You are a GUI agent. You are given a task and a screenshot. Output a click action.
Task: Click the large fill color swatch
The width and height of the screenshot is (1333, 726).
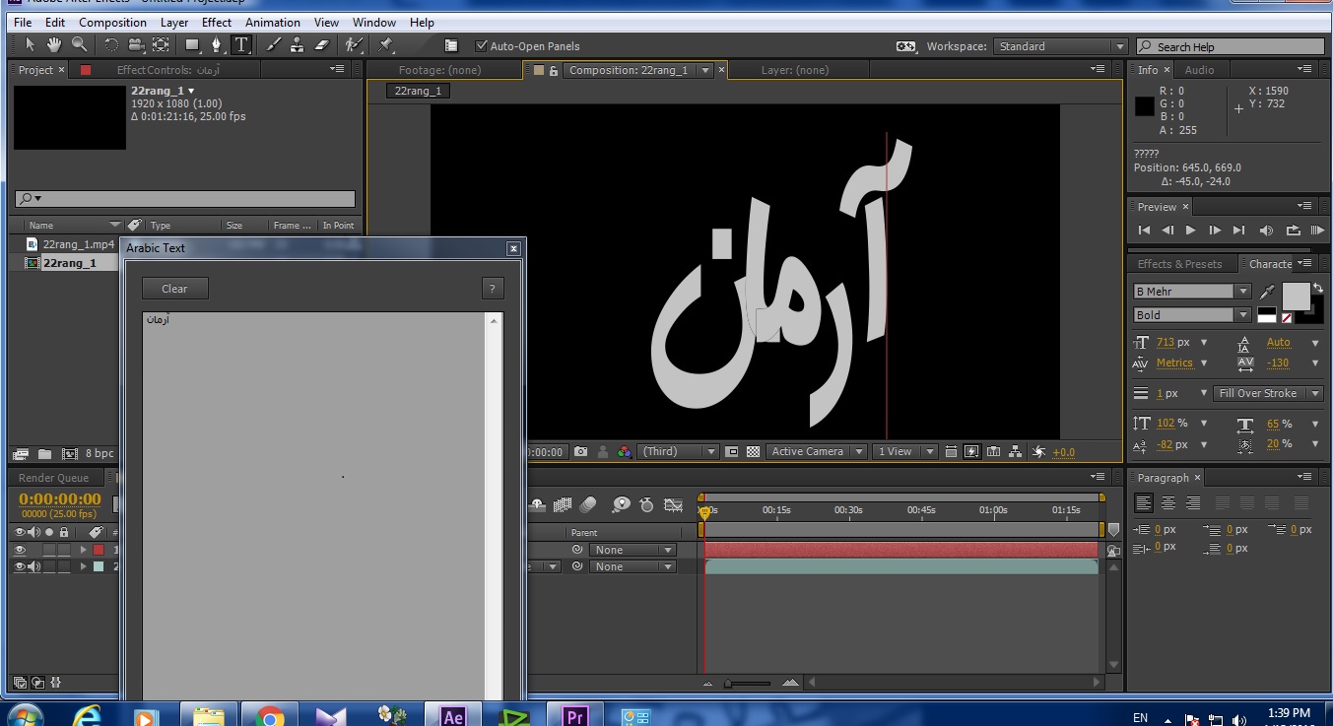click(x=1296, y=297)
